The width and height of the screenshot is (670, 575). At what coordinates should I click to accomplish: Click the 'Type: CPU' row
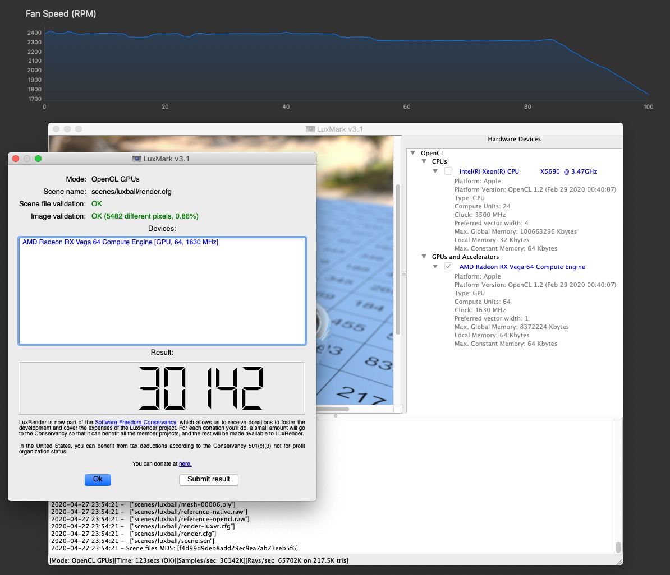(470, 198)
